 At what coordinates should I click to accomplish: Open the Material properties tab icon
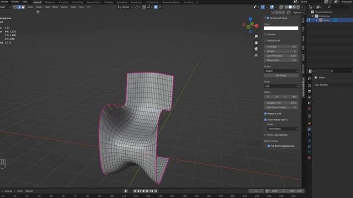pos(309,158)
